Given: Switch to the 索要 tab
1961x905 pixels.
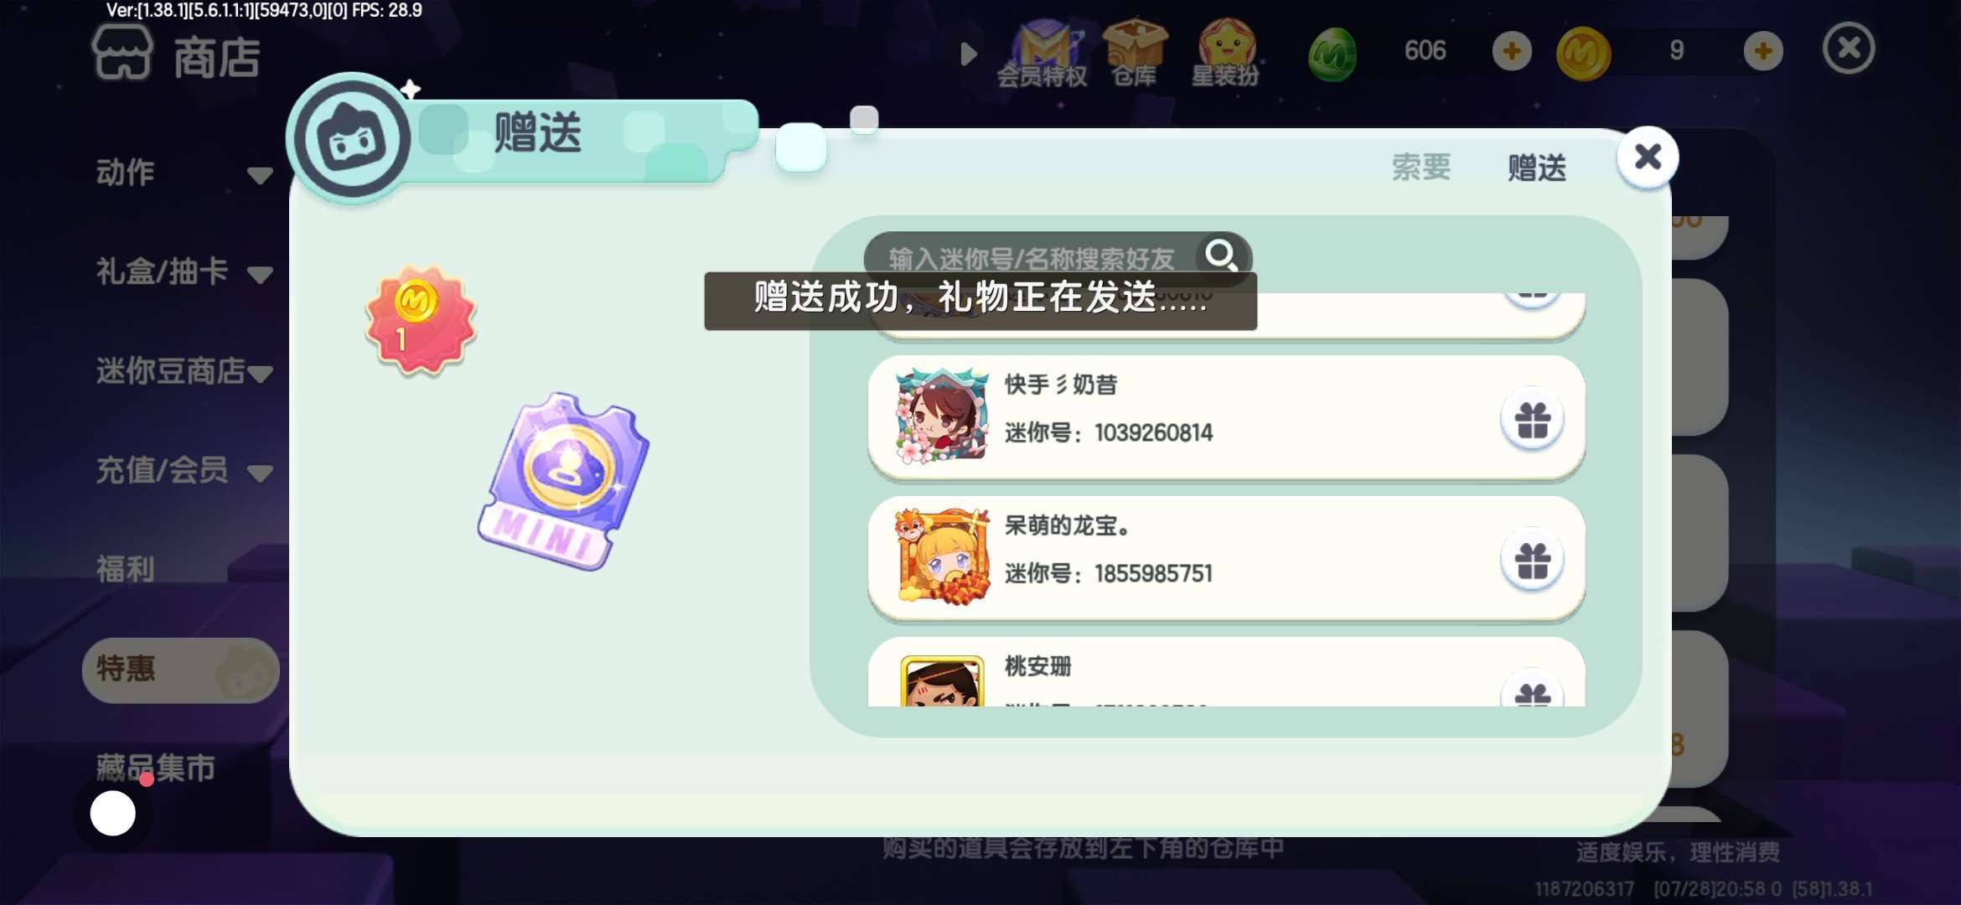Looking at the screenshot, I should (x=1421, y=167).
